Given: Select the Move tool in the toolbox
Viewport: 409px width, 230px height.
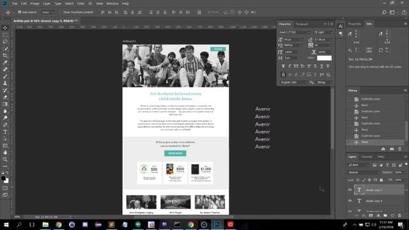Looking at the screenshot, I should tap(5, 28).
